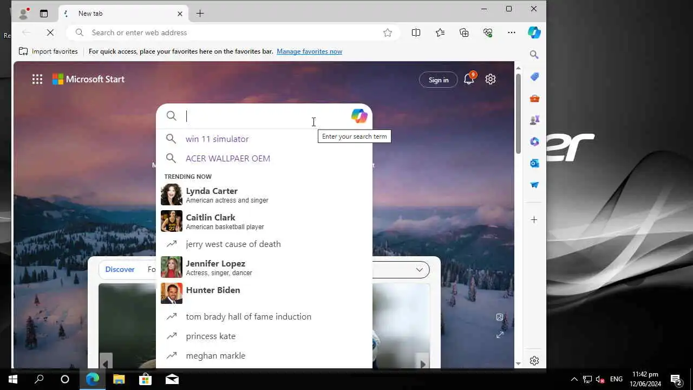Switch to the Discover feed tab
Image resolution: width=693 pixels, height=390 pixels.
[x=120, y=269]
